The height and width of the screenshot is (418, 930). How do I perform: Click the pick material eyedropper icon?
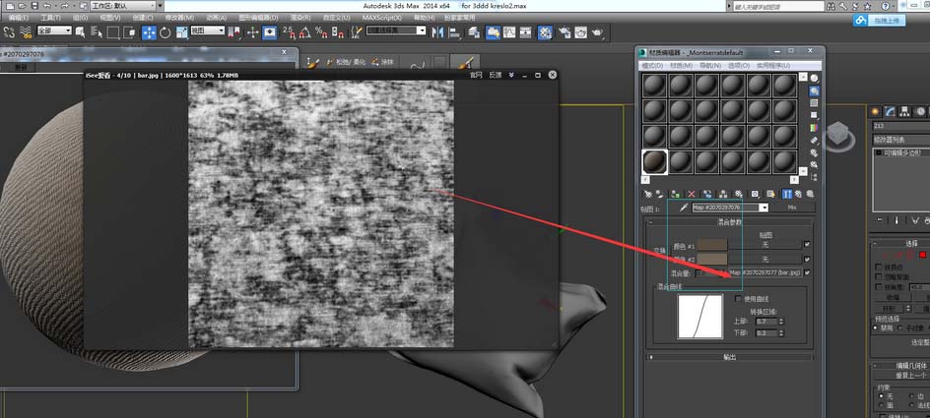click(683, 208)
